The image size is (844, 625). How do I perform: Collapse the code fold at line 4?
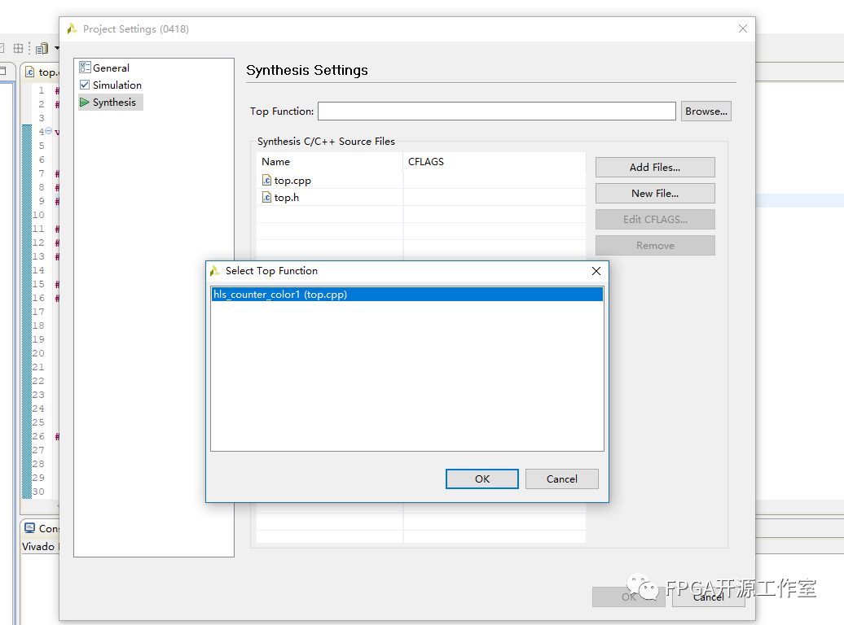(x=48, y=131)
